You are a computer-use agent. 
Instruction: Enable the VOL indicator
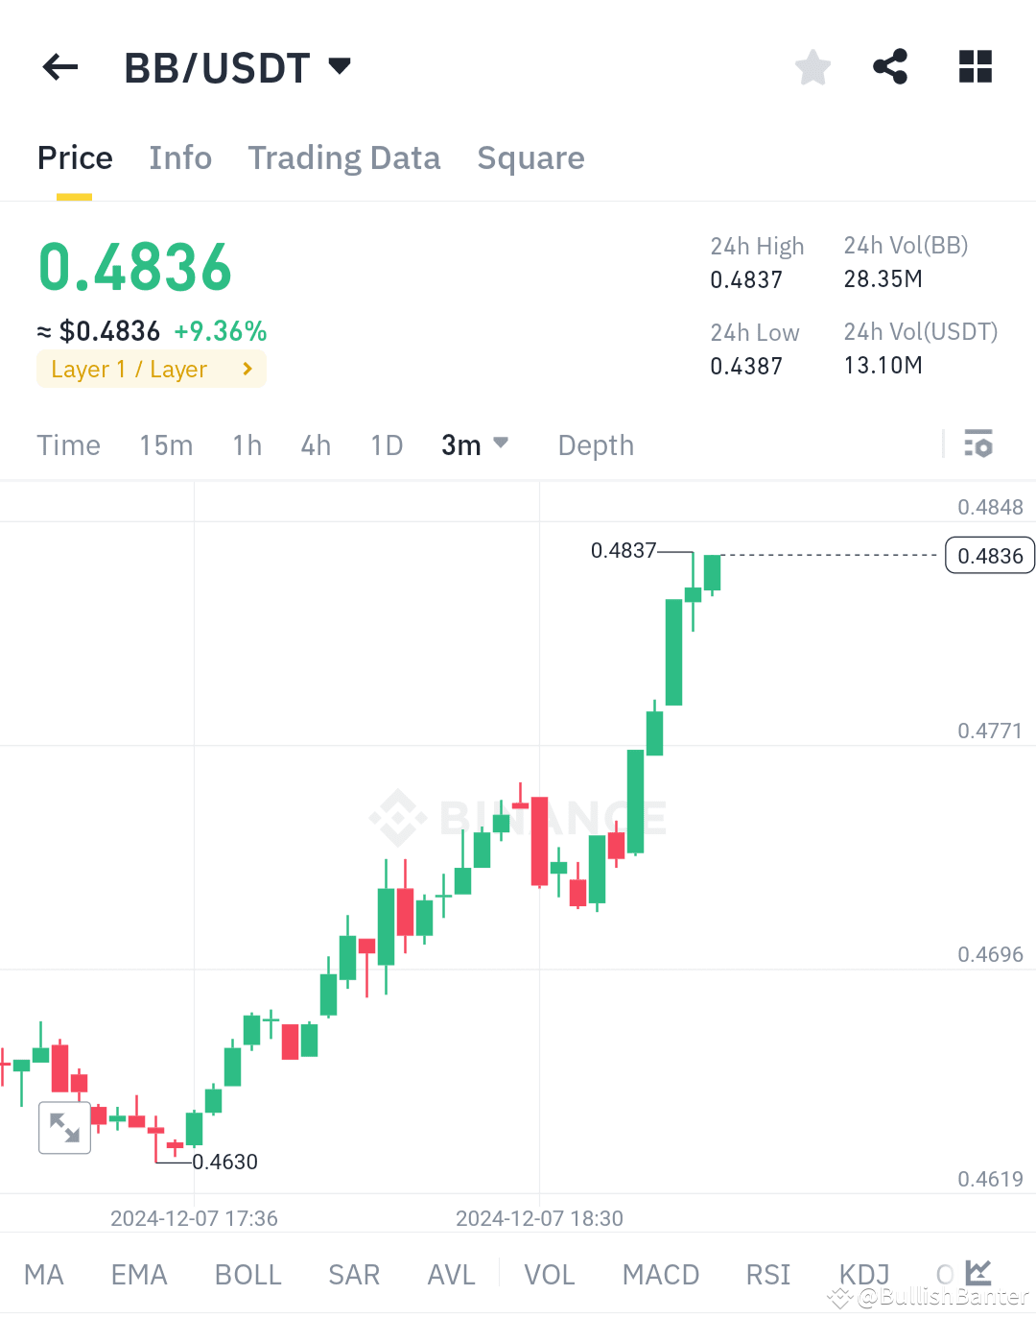(549, 1274)
